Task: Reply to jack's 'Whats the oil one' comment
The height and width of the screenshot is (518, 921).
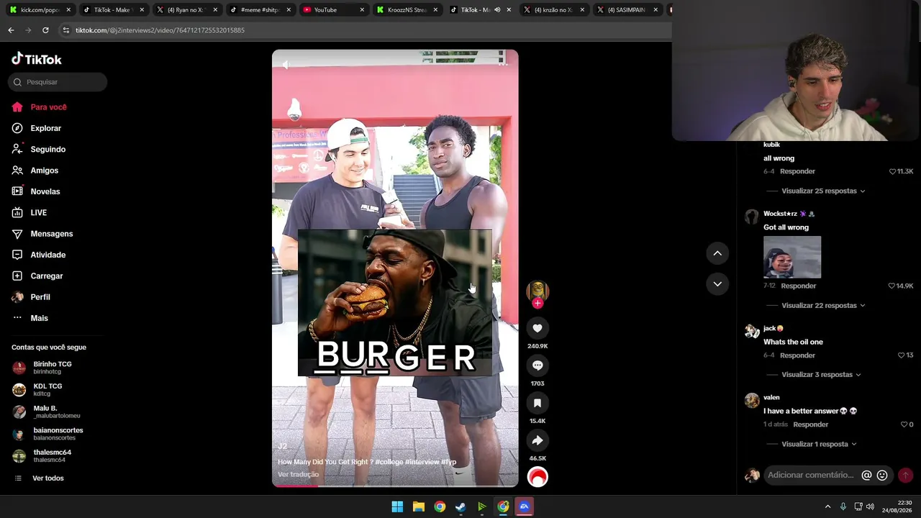Action: coord(797,355)
